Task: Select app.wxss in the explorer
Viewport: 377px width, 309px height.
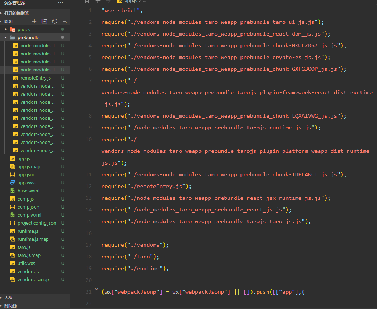Action: click(27, 183)
